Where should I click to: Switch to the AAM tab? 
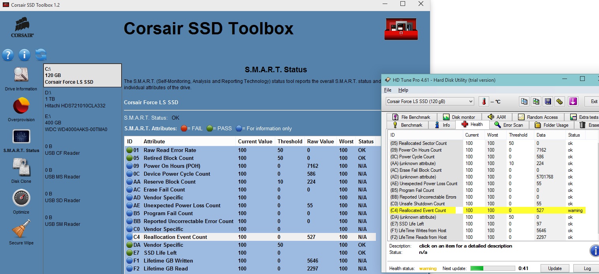click(497, 117)
